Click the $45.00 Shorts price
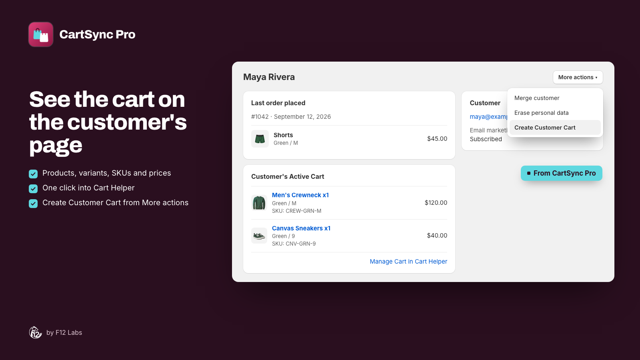The image size is (640, 360). point(437,139)
